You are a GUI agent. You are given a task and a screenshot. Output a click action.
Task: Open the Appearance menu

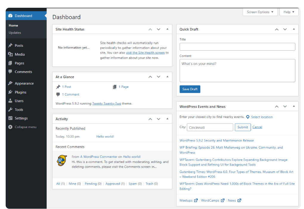(x=24, y=83)
